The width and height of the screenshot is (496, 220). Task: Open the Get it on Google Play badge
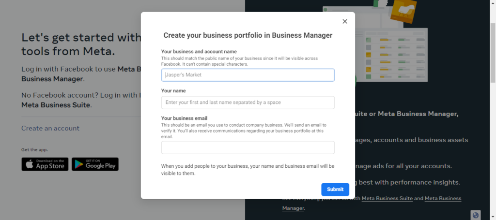click(95, 164)
